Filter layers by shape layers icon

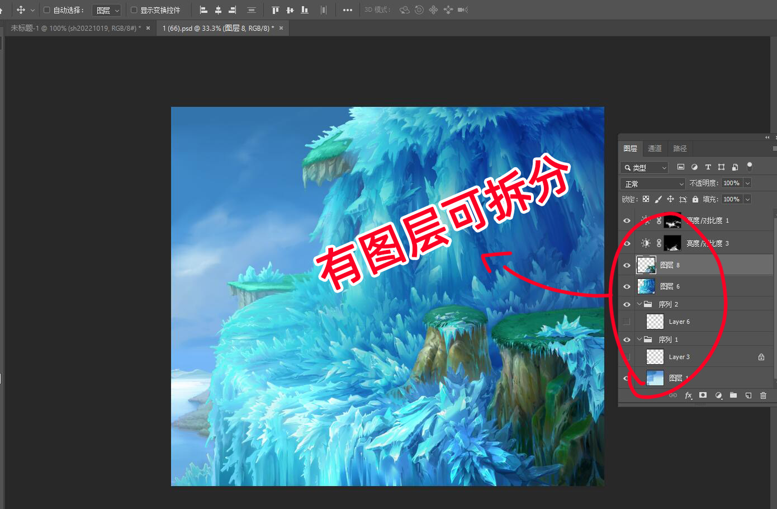coord(721,167)
